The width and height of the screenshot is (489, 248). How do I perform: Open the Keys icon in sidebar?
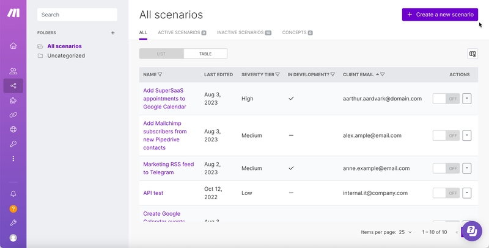[x=13, y=144]
